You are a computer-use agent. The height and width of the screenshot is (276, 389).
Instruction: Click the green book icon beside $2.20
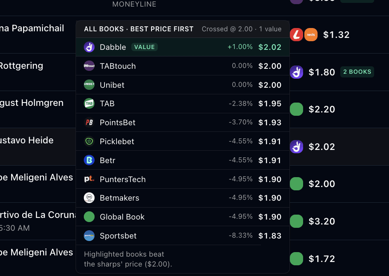(296, 109)
